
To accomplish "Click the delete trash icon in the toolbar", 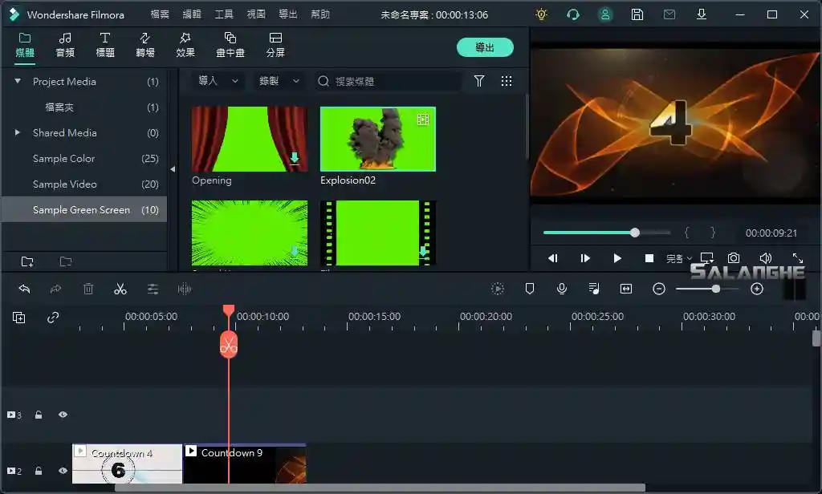I will coord(88,289).
